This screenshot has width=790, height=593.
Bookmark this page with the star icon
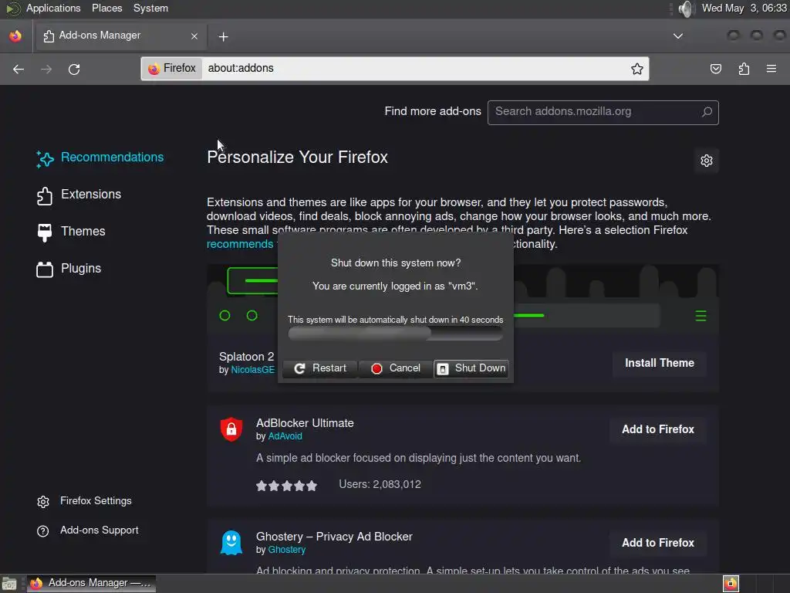pyautogui.click(x=636, y=69)
